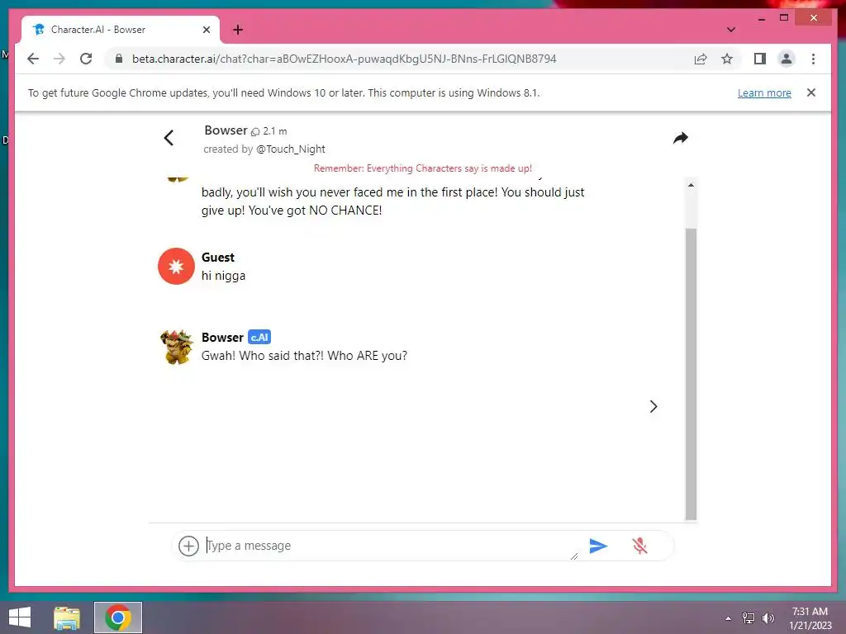Open creator profile @Touch_Night
The image size is (846, 634).
point(291,149)
